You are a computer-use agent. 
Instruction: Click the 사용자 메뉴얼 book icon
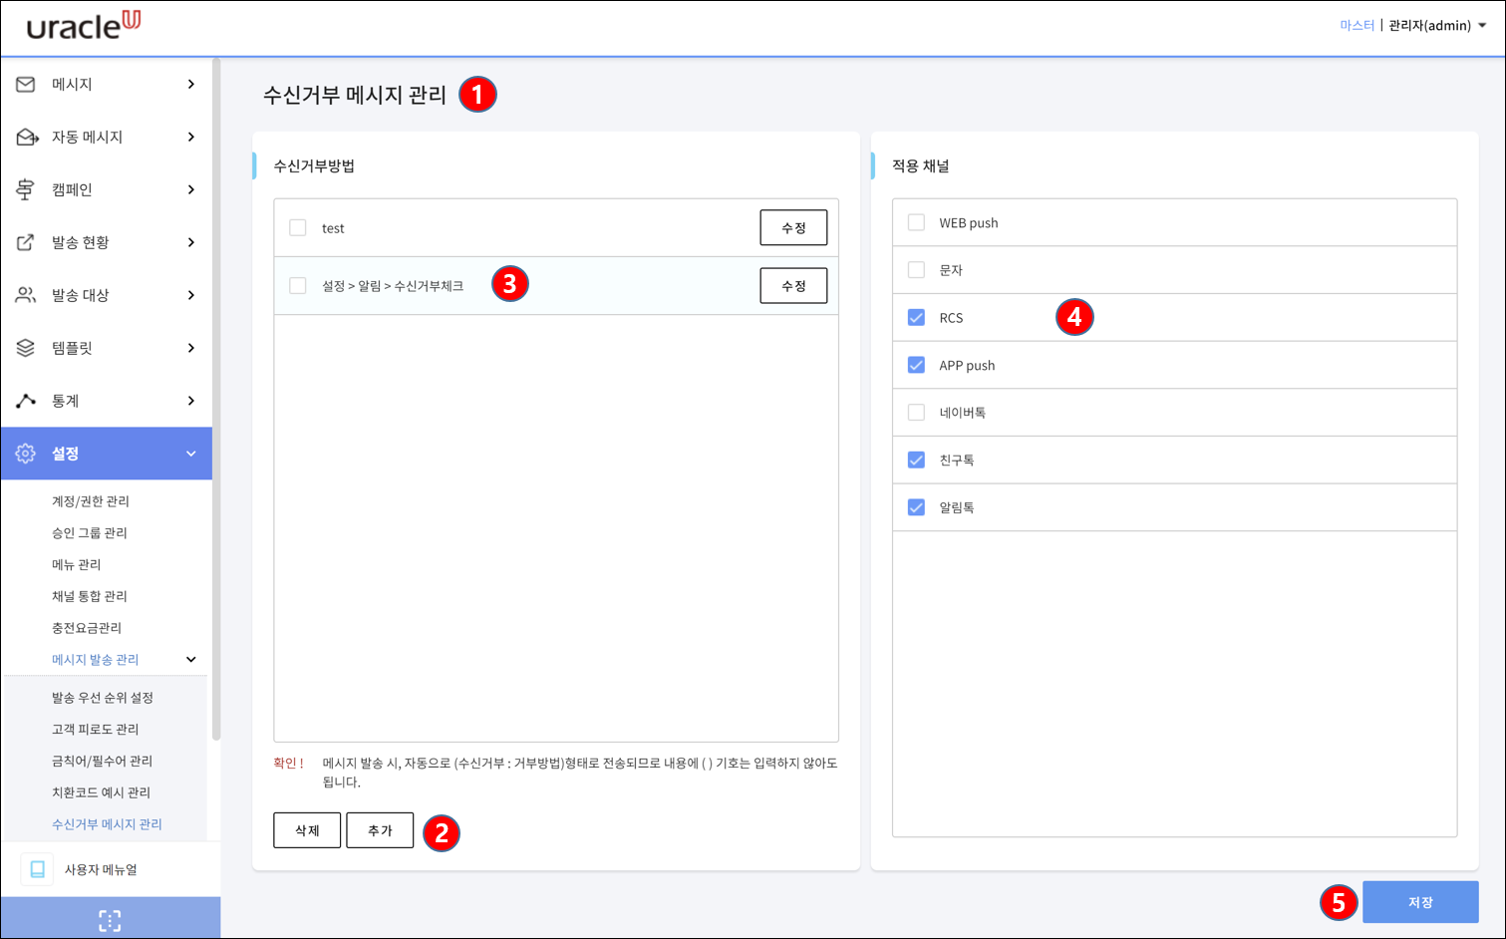pos(37,869)
